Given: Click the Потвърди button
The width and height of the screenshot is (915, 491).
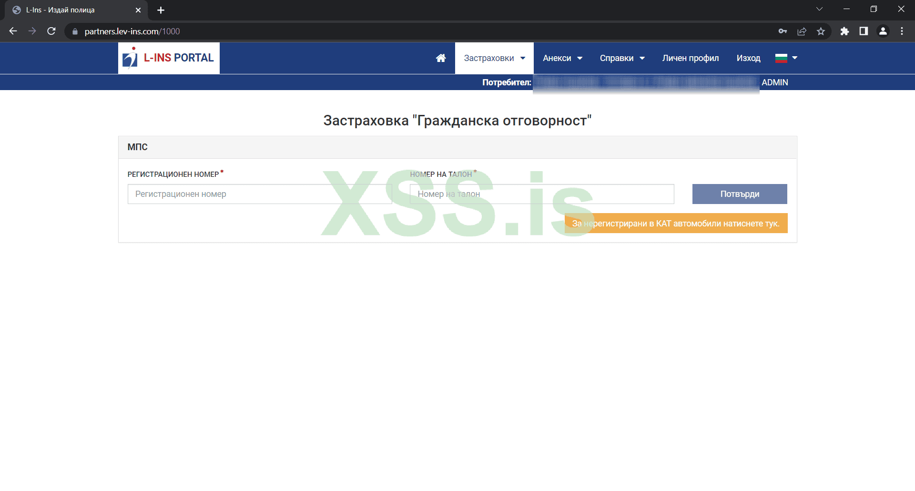Looking at the screenshot, I should [x=740, y=194].
